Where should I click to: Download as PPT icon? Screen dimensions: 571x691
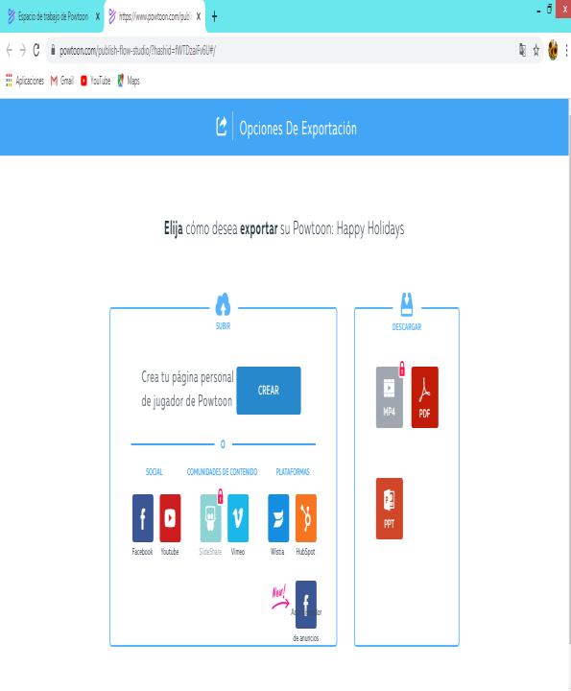(390, 509)
